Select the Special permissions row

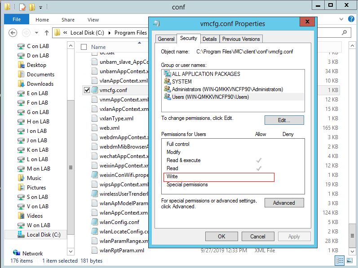click(x=233, y=185)
